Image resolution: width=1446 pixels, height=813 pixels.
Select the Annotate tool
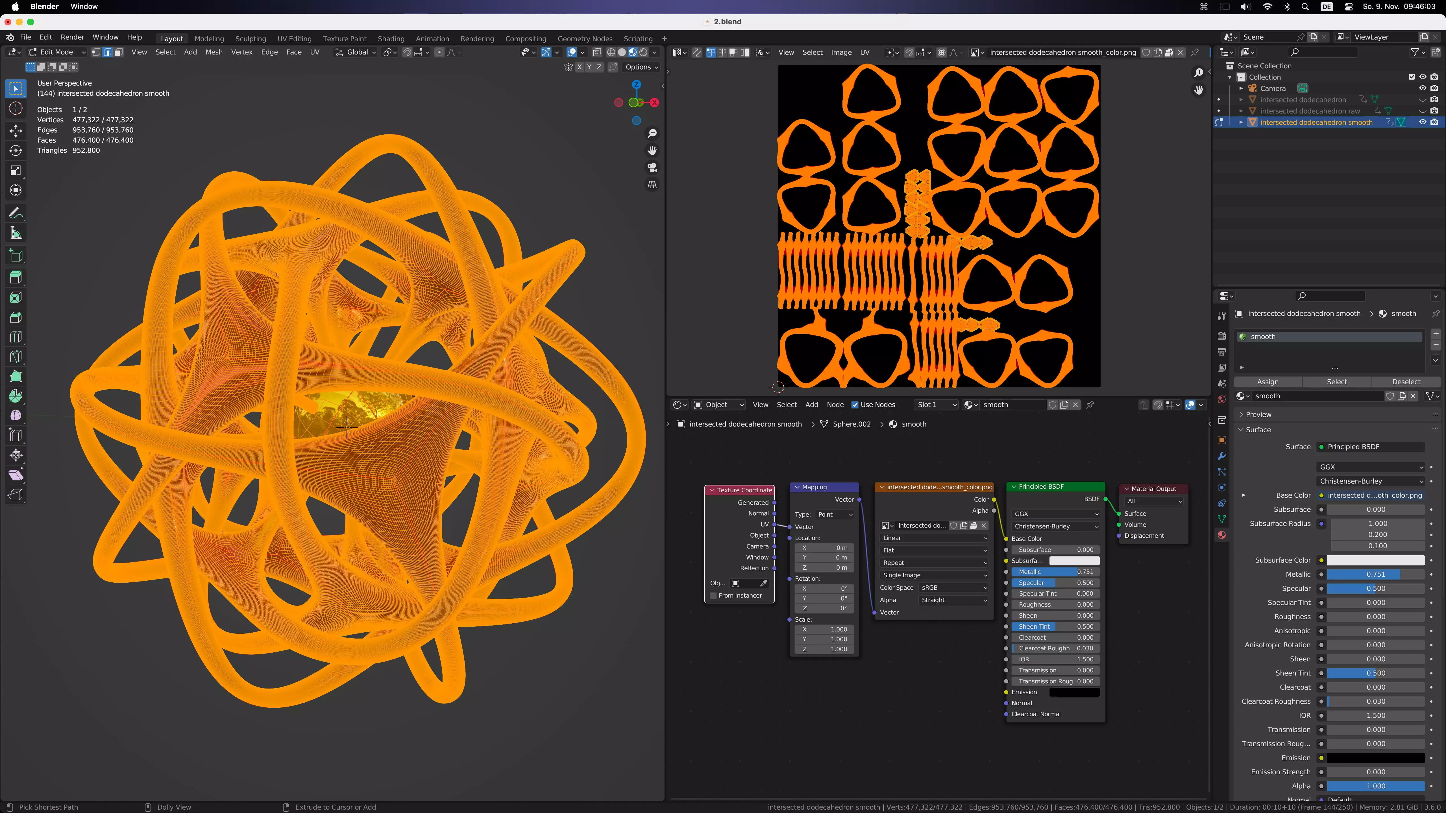[16, 213]
